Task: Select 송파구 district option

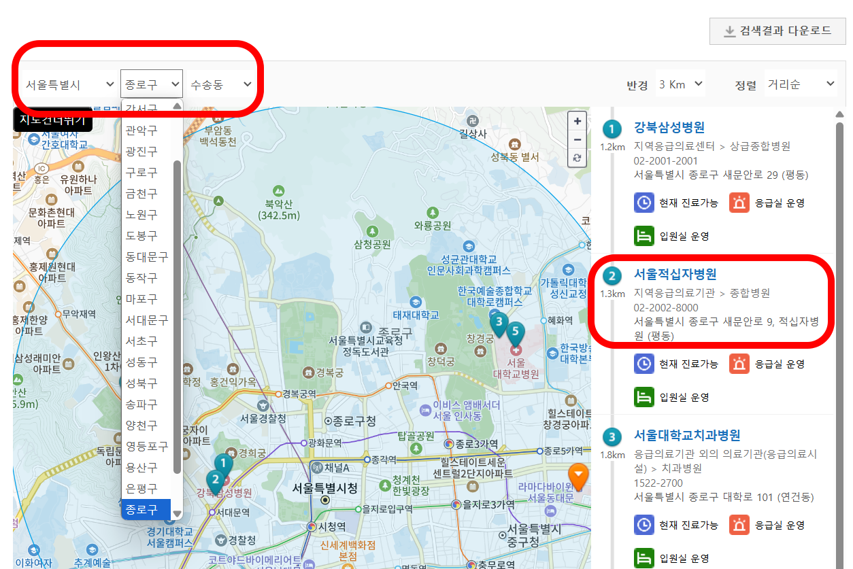Action: click(141, 404)
